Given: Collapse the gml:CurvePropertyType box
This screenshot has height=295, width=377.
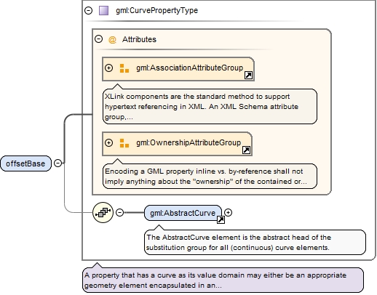Looking at the screenshot, I should coord(89,10).
